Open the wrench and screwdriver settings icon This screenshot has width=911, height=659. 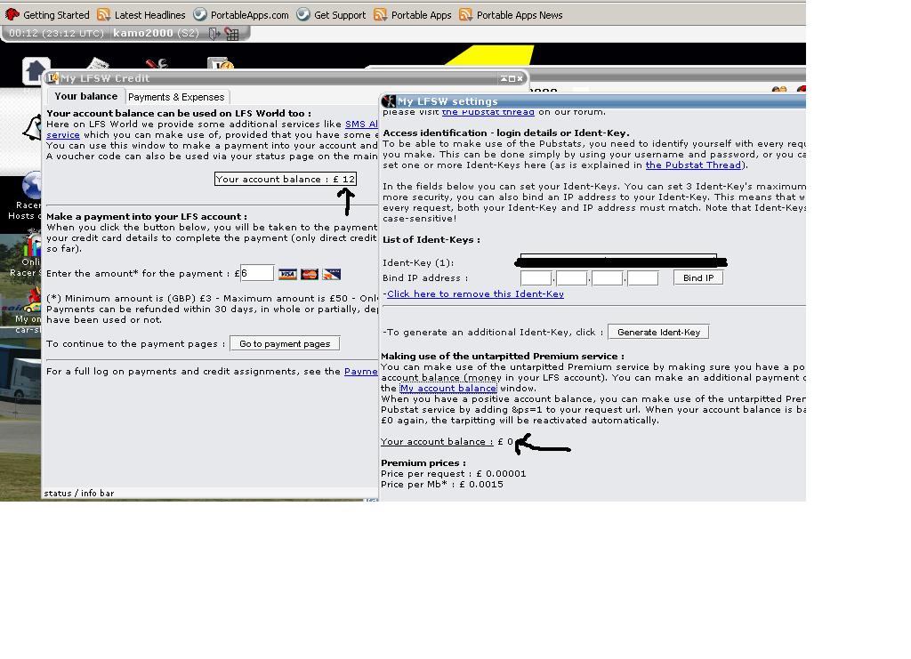(157, 64)
